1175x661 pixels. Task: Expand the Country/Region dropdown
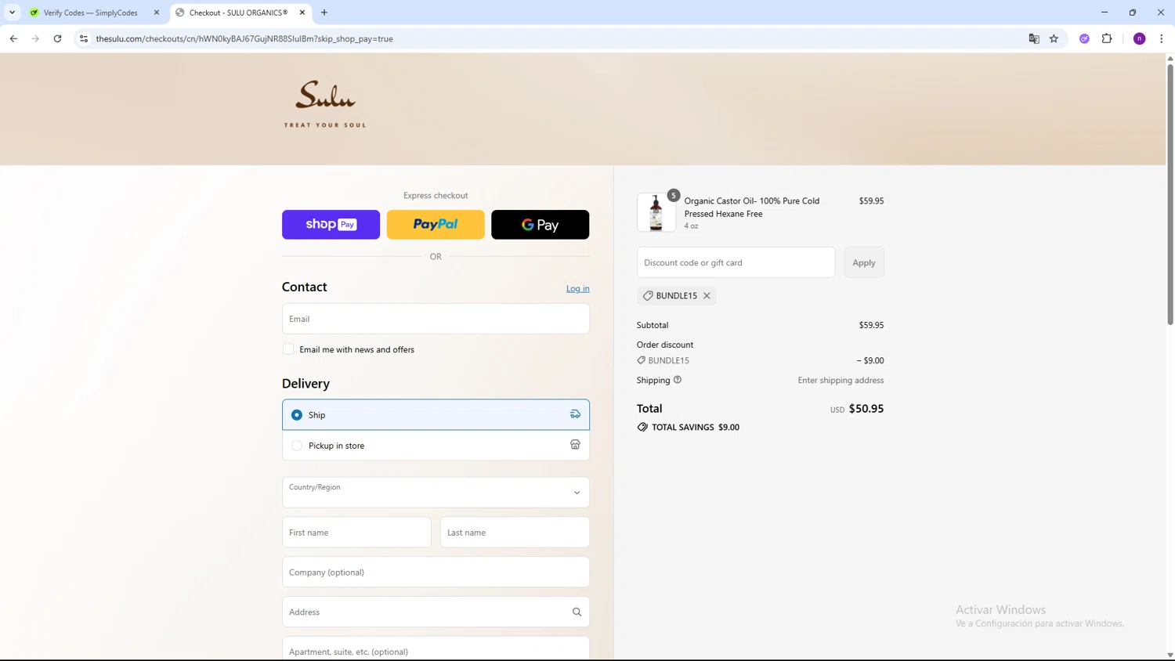(x=436, y=493)
